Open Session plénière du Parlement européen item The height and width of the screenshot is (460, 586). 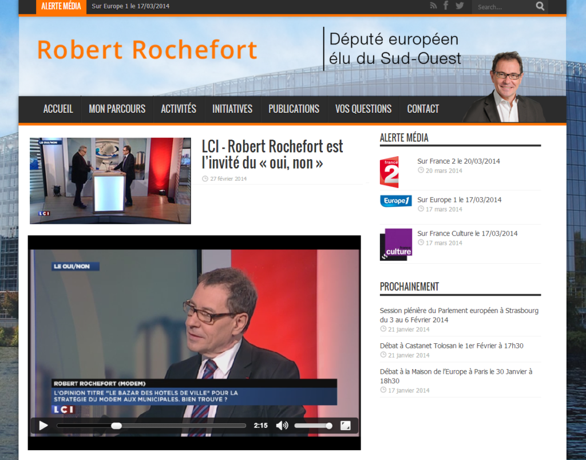(x=459, y=315)
